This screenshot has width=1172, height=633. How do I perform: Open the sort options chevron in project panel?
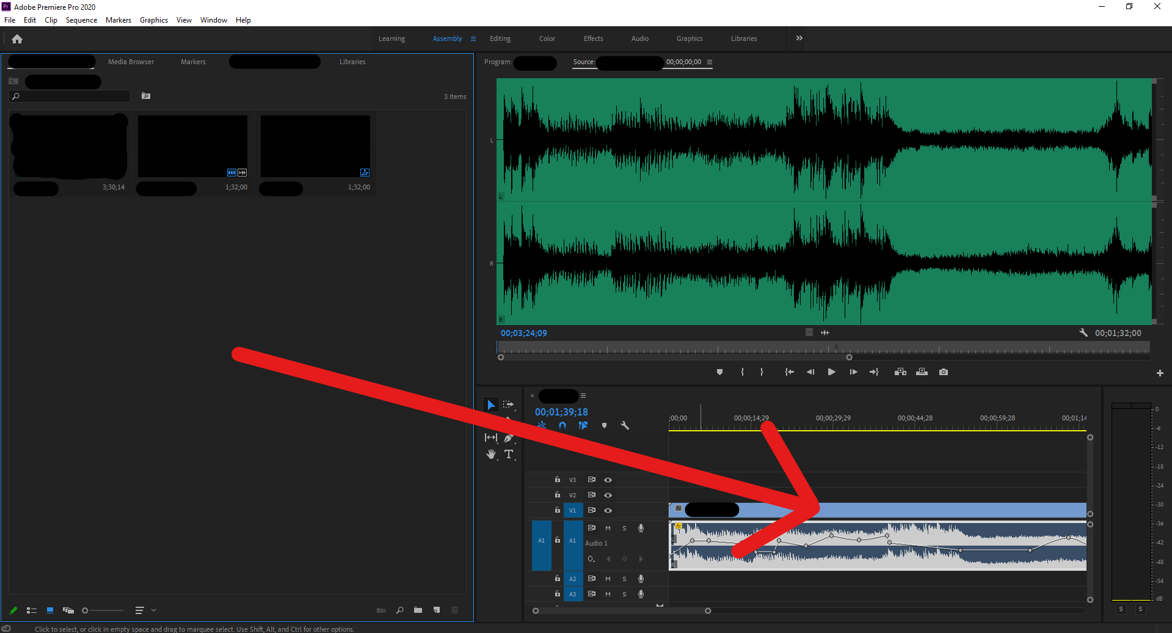click(x=154, y=610)
